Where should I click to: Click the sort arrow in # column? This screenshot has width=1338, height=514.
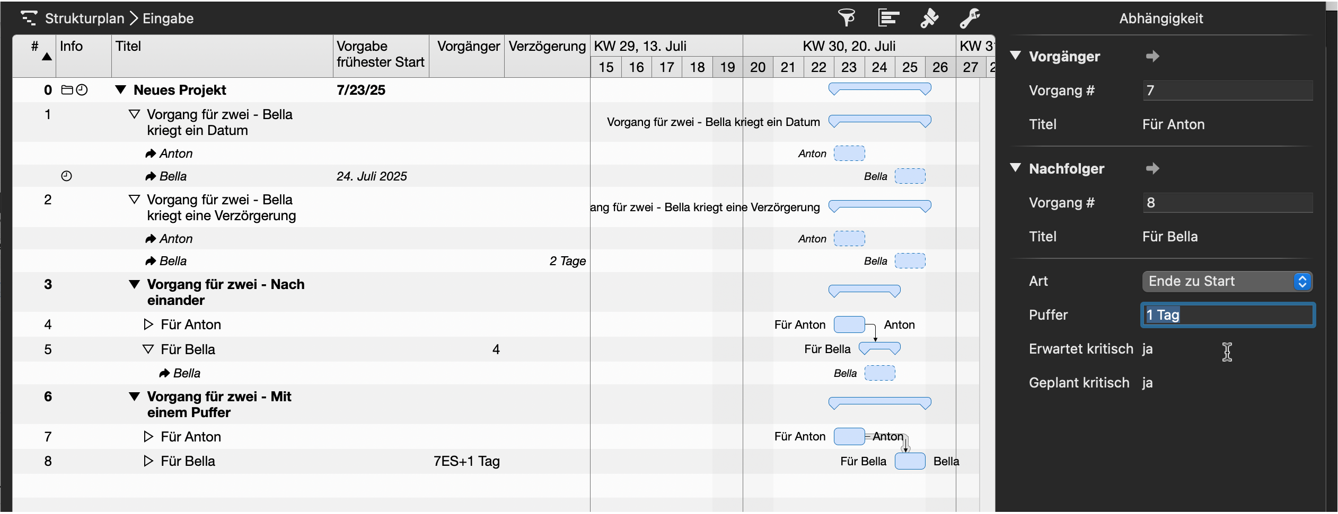point(47,57)
